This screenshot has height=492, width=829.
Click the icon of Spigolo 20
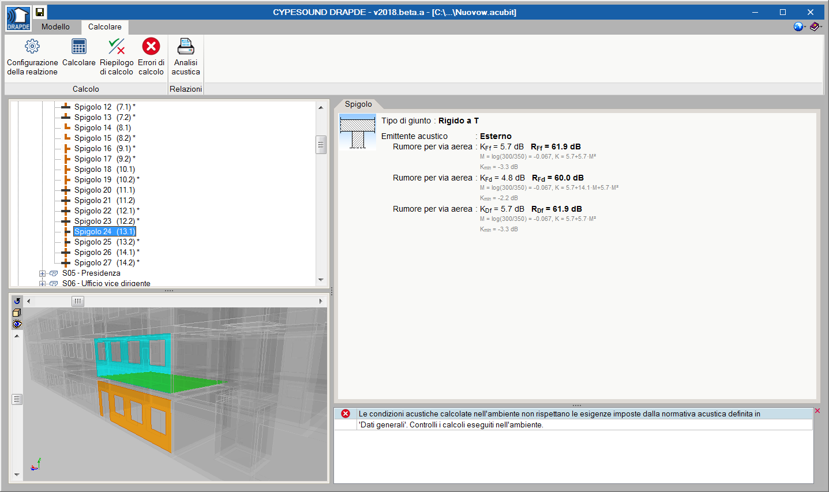pos(66,190)
